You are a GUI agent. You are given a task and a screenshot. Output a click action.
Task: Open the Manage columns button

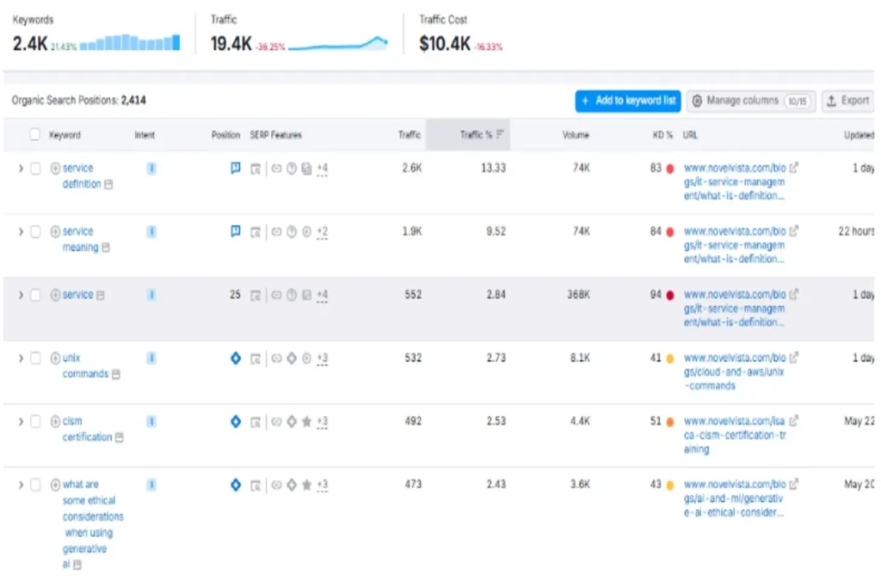click(750, 101)
